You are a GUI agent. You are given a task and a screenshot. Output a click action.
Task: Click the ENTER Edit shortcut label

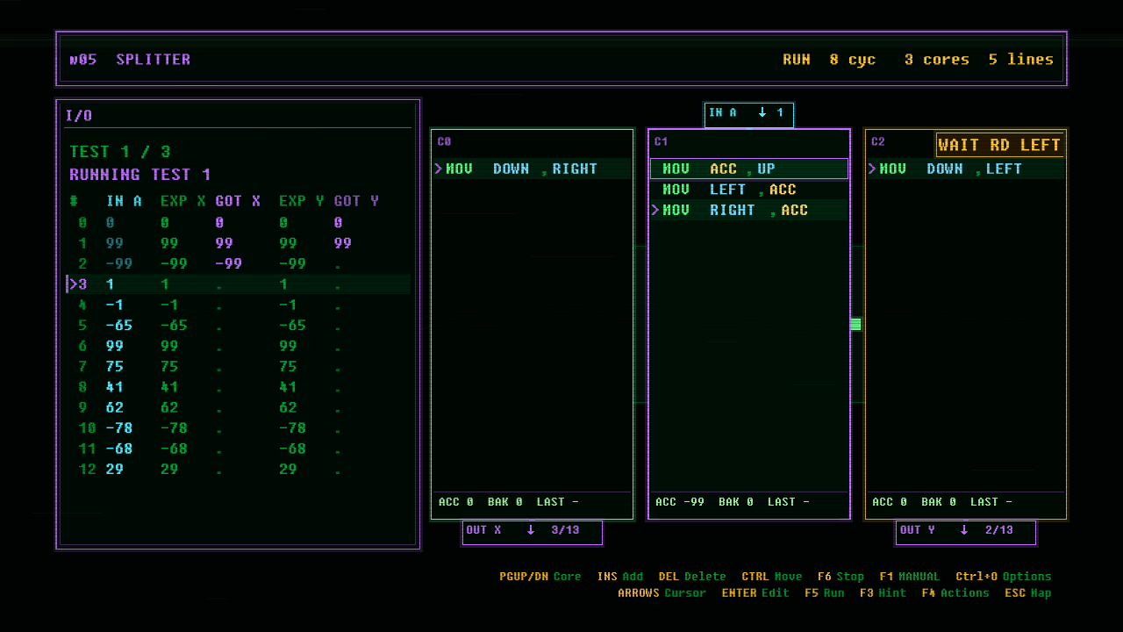[755, 593]
